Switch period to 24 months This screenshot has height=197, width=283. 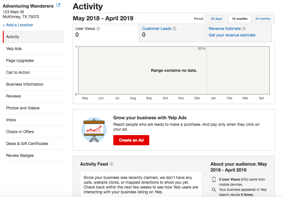coord(263,18)
